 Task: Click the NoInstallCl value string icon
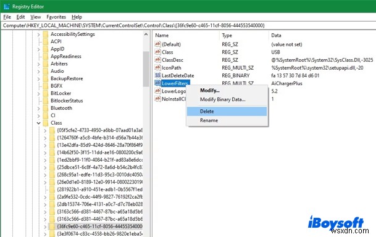tap(157, 99)
